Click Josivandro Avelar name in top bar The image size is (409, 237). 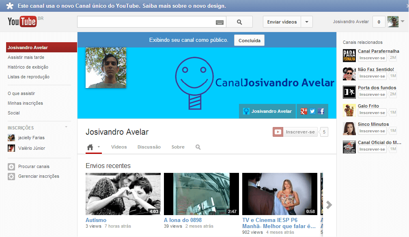351,22
